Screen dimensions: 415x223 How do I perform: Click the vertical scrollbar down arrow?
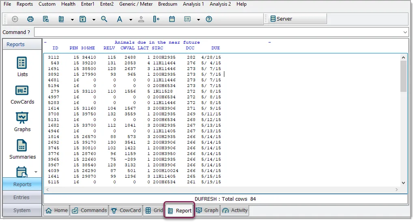[x=403, y=183]
